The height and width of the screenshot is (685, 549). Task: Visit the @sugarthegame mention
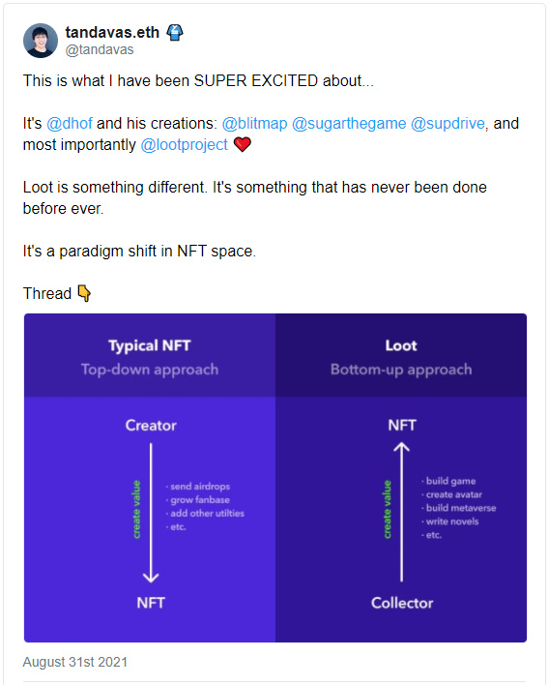349,124
